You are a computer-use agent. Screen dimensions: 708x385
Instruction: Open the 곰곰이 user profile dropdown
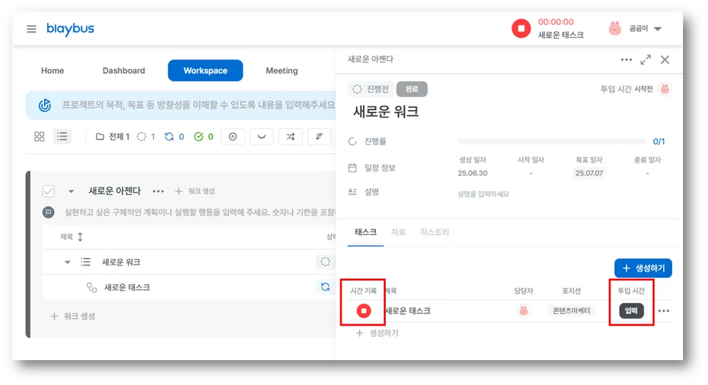point(657,29)
